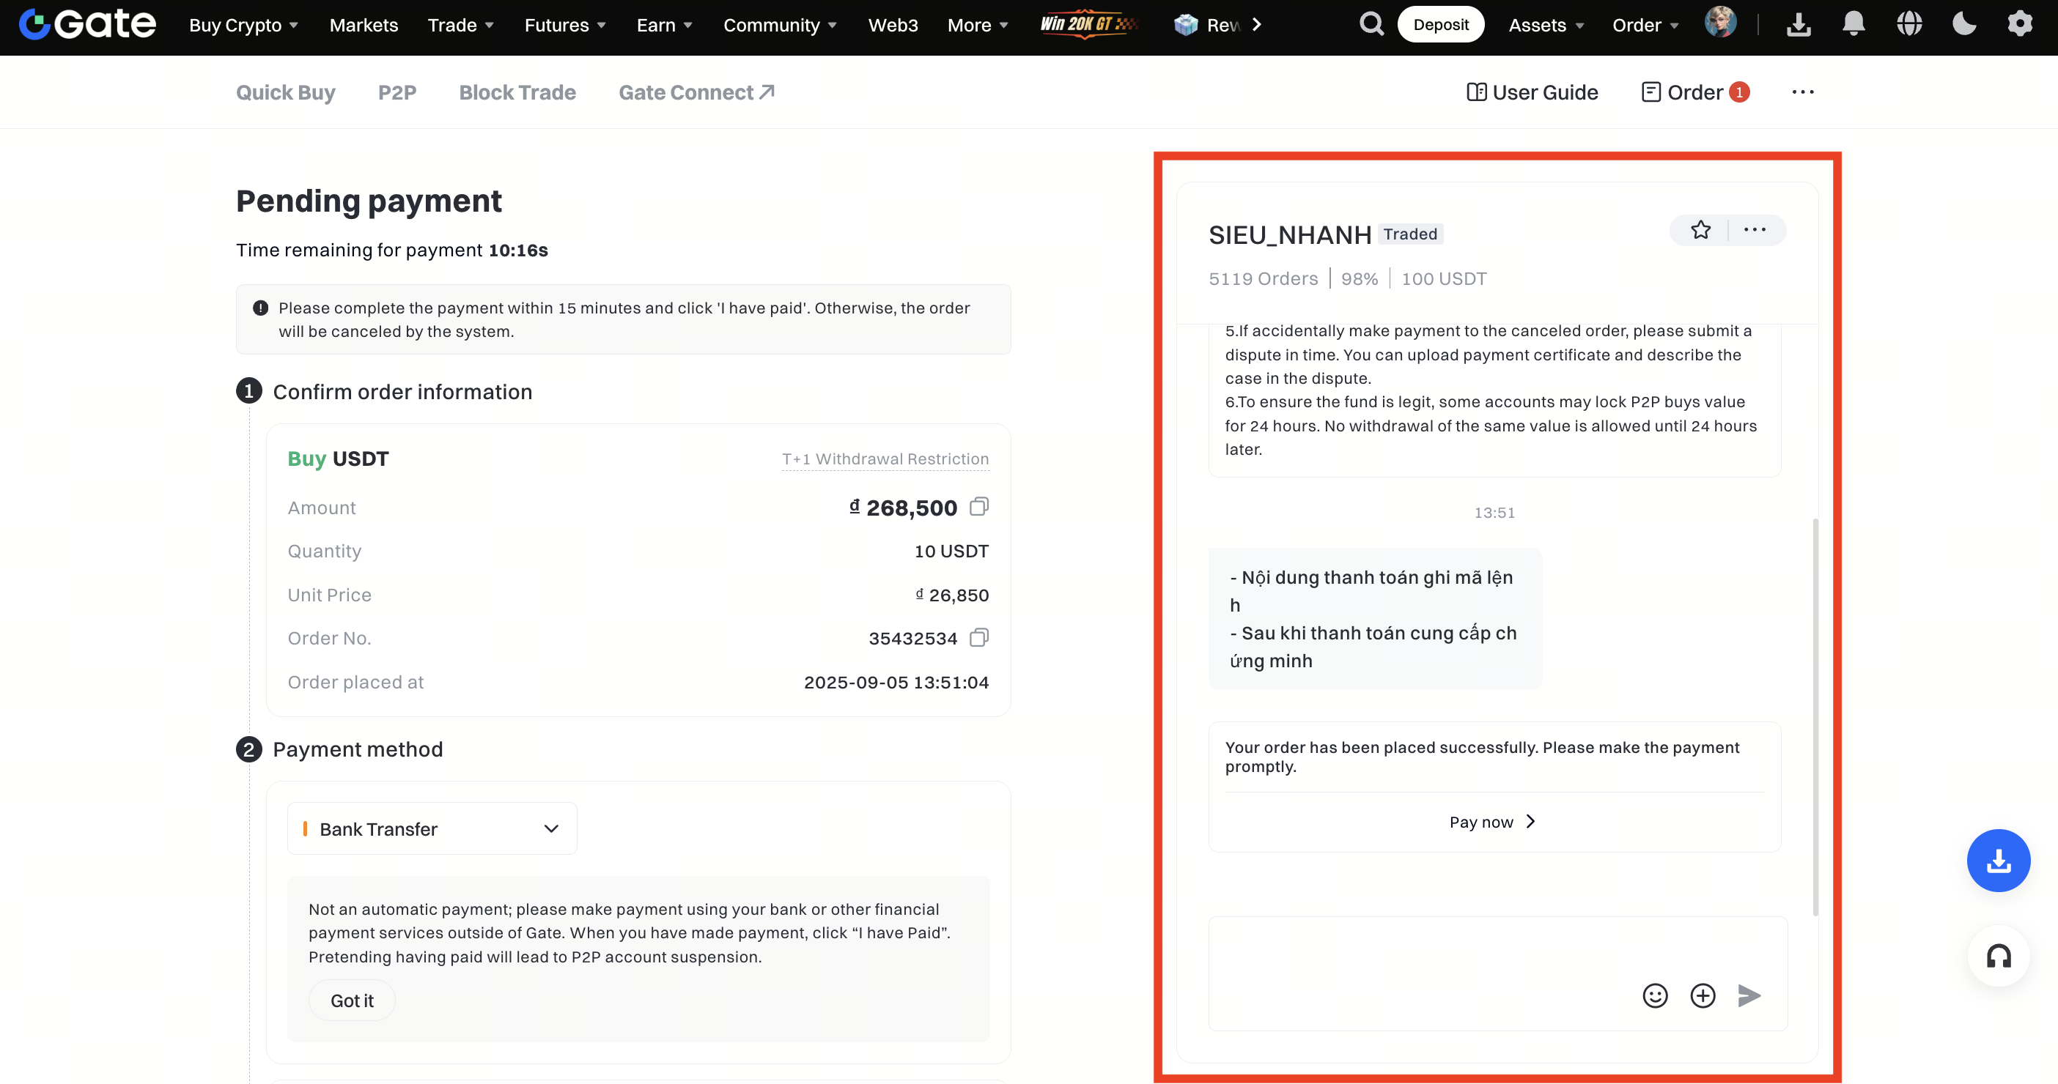Open the settings gear icon

2020,24
